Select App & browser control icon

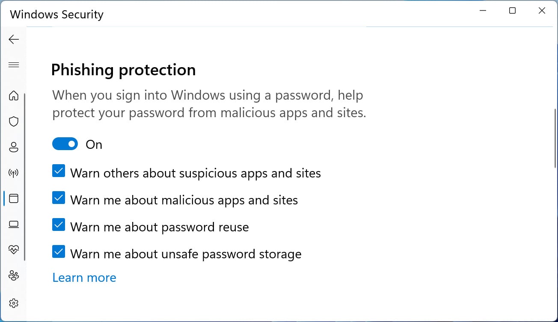(14, 198)
